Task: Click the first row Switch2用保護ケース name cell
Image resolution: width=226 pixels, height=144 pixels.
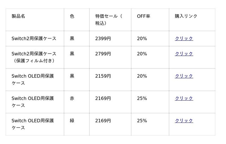Action: click(34, 38)
